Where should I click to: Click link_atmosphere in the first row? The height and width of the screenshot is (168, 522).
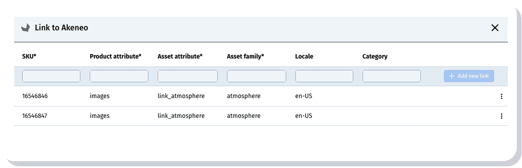point(181,96)
